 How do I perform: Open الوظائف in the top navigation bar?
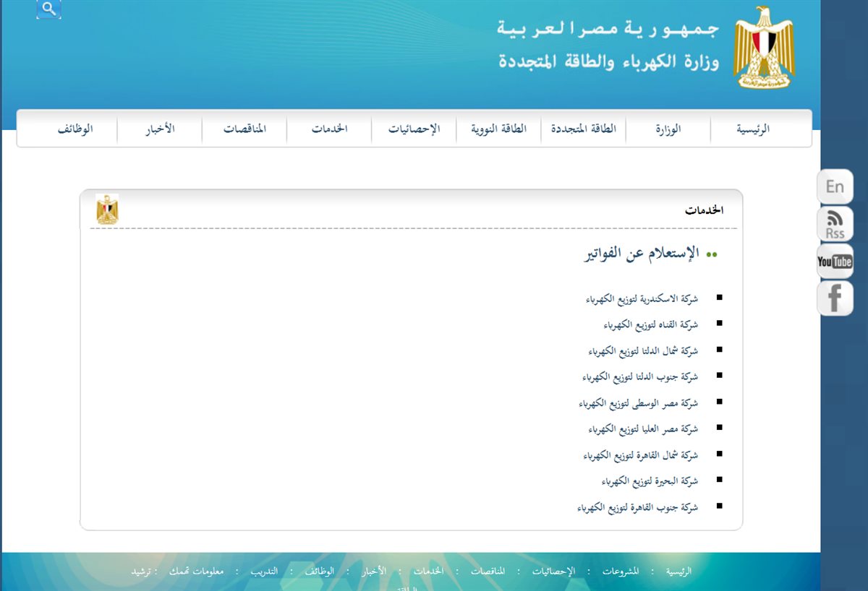coord(76,129)
